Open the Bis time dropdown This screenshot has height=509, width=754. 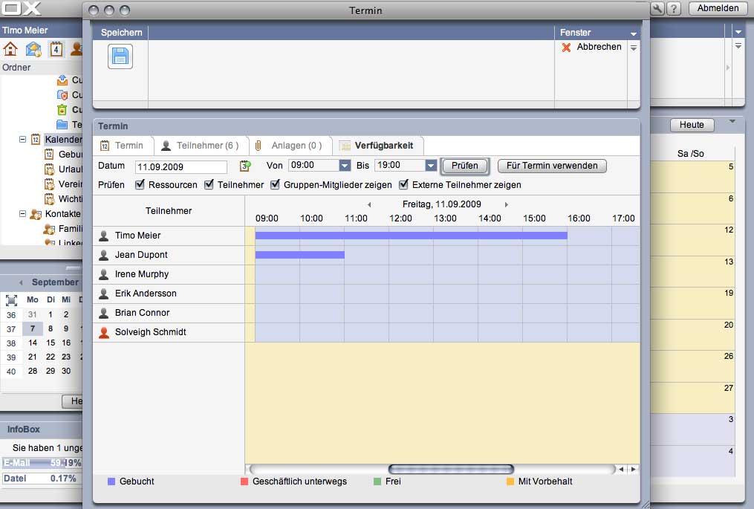[x=431, y=166]
